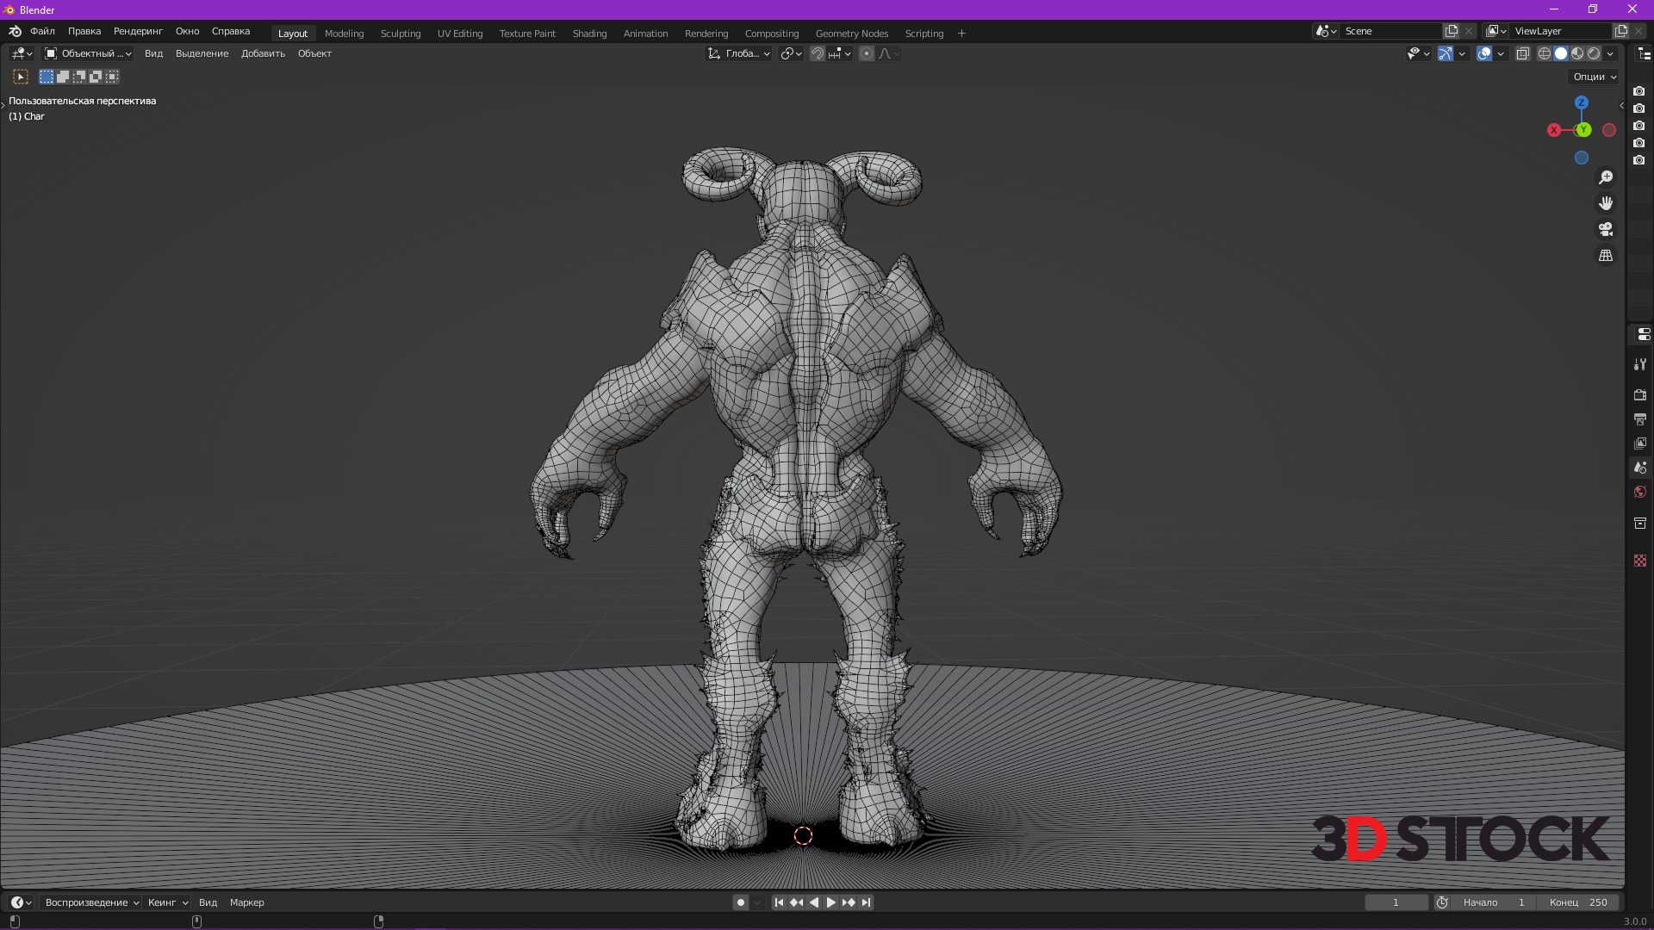Screen dimensions: 1654x930
Task: Open the World properties tab icon
Action: (1640, 493)
